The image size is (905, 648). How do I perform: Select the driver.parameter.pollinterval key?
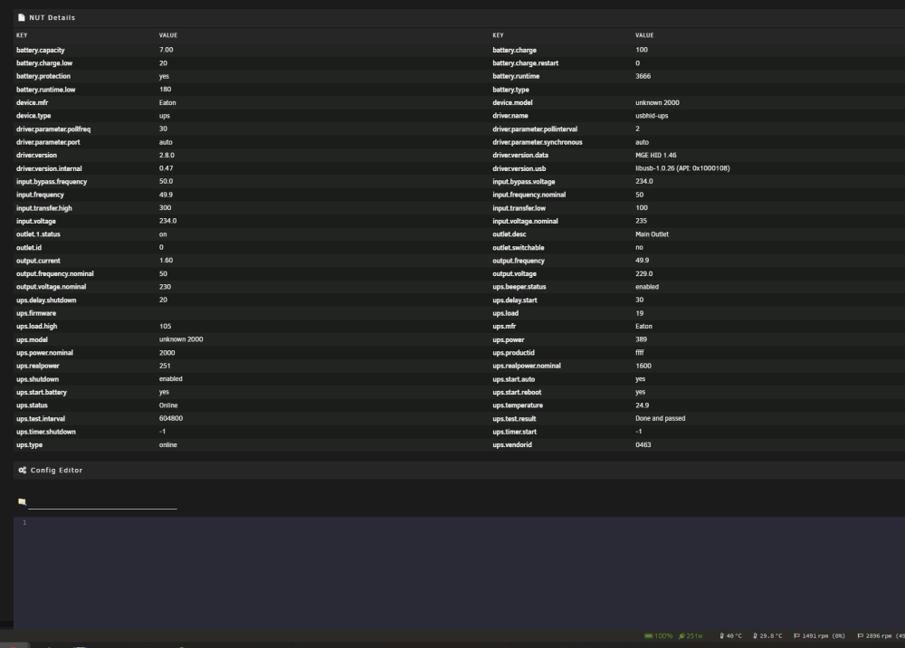pos(535,129)
